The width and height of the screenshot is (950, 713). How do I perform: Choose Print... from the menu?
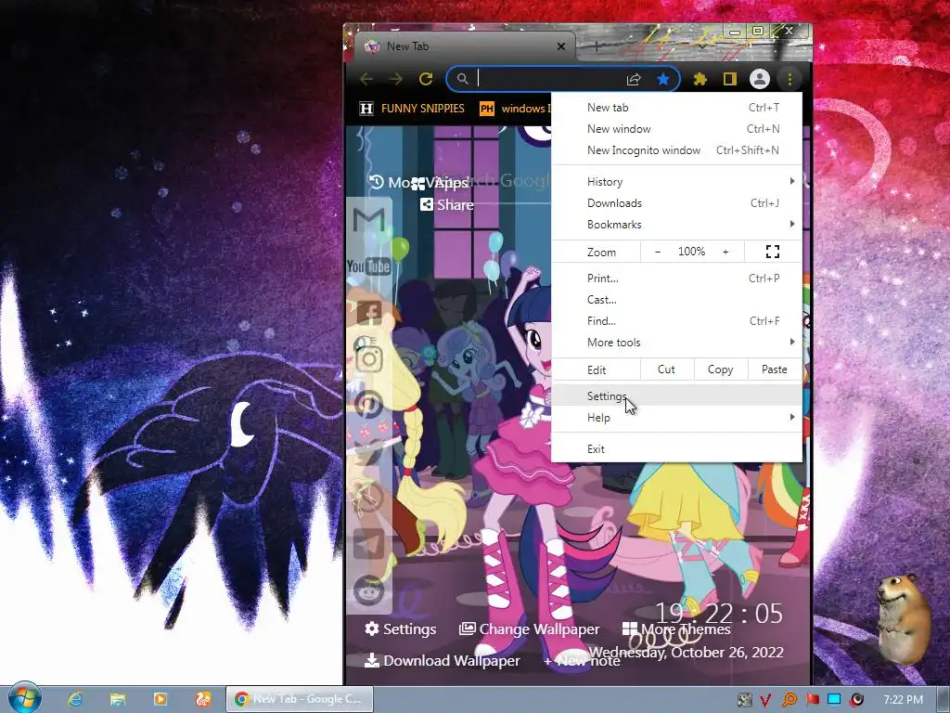(x=676, y=279)
